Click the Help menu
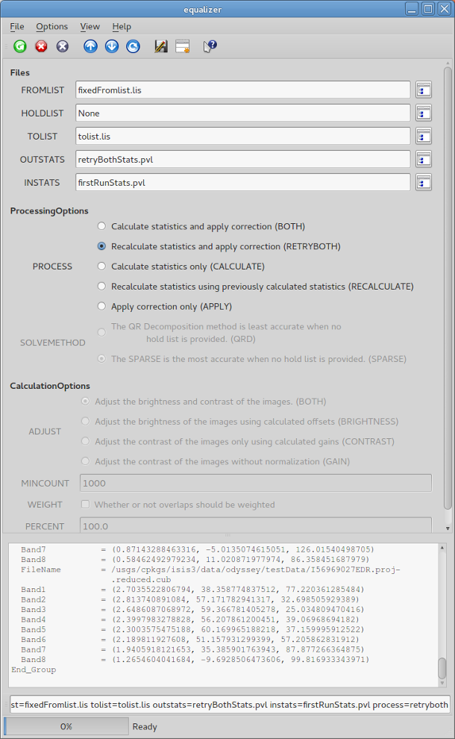Image resolution: width=455 pixels, height=739 pixels. click(x=122, y=26)
